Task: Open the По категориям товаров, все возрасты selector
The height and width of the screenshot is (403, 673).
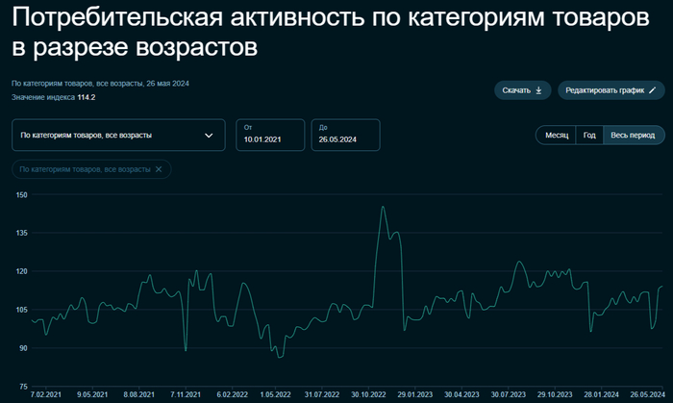Action: tap(117, 136)
